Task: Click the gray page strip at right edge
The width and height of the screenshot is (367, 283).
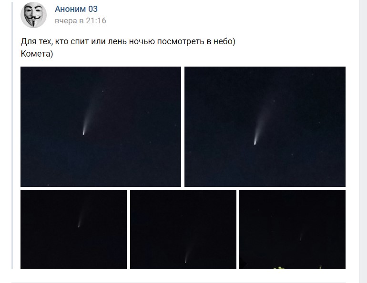Action: (363, 142)
